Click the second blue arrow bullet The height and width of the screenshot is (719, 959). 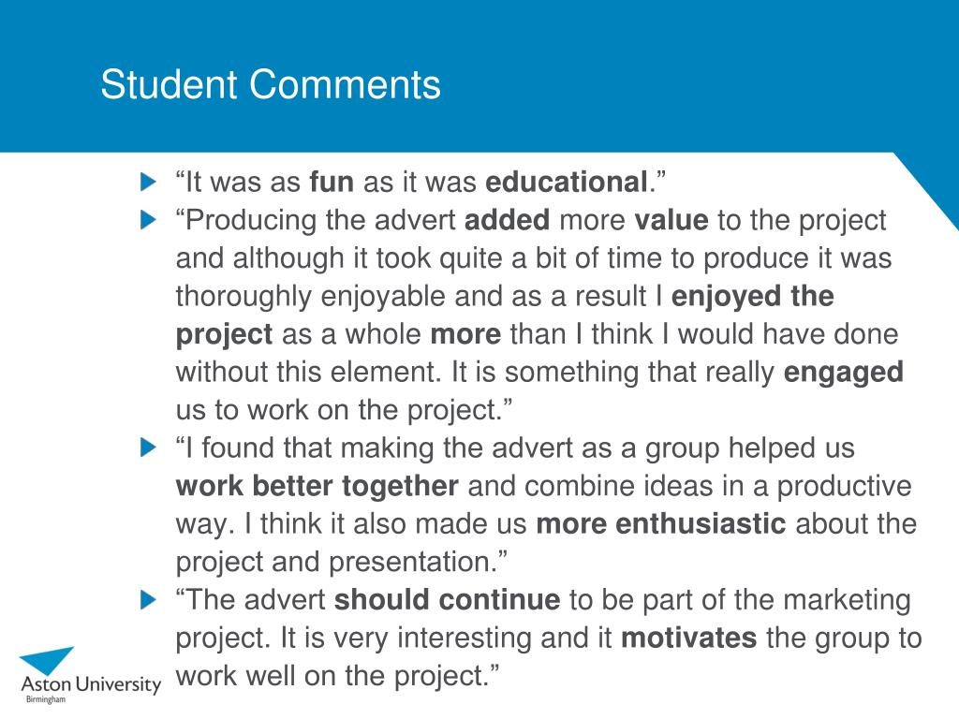pos(149,219)
